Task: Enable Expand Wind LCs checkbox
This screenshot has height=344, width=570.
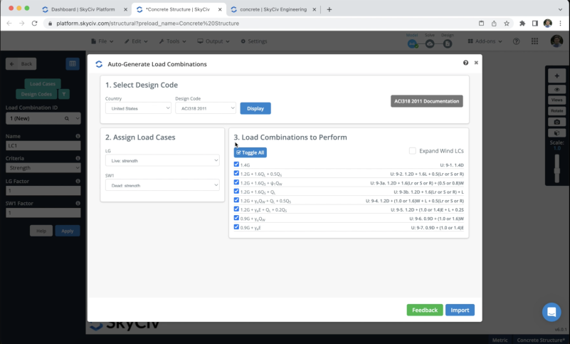Action: tap(412, 151)
